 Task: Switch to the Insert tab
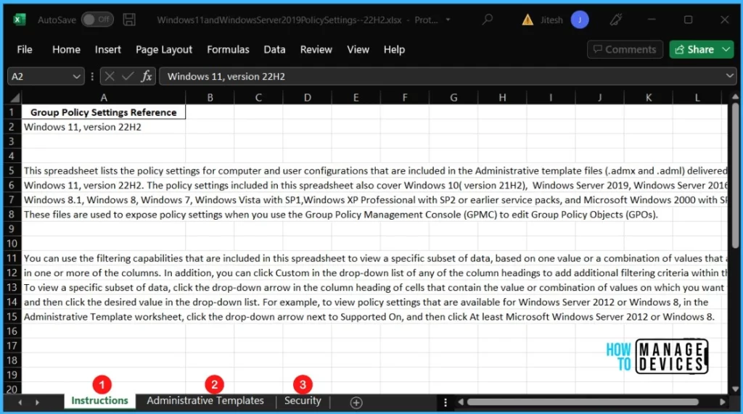click(x=107, y=50)
